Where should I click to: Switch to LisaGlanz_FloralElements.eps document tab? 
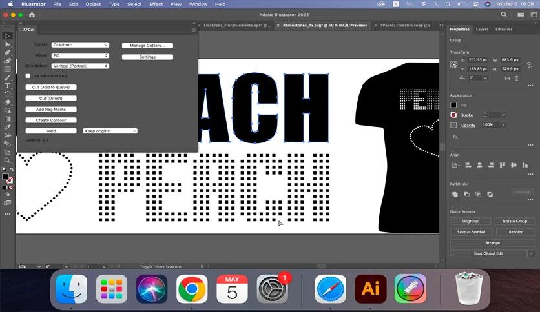click(x=236, y=25)
